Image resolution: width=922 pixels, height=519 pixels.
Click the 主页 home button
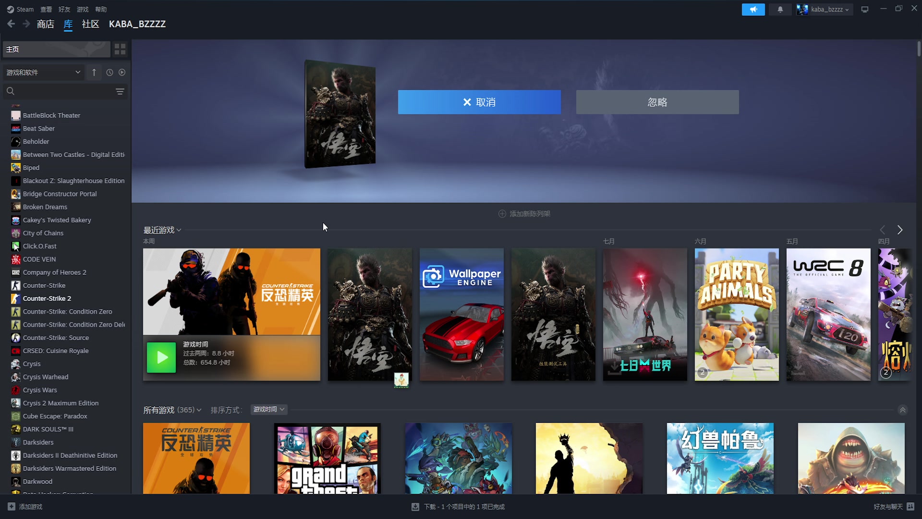57,49
